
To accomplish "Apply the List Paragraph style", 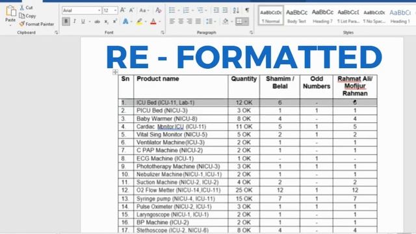I will point(348,16).
